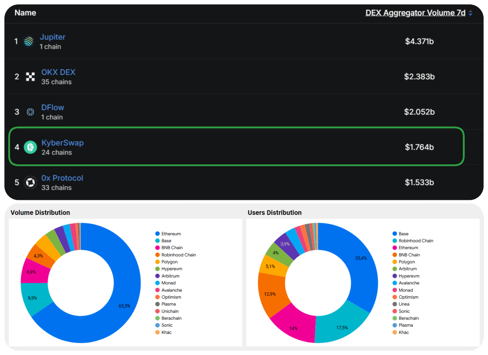Image resolution: width=488 pixels, height=355 pixels.
Task: Open the DFlow protocol link
Action: click(53, 107)
